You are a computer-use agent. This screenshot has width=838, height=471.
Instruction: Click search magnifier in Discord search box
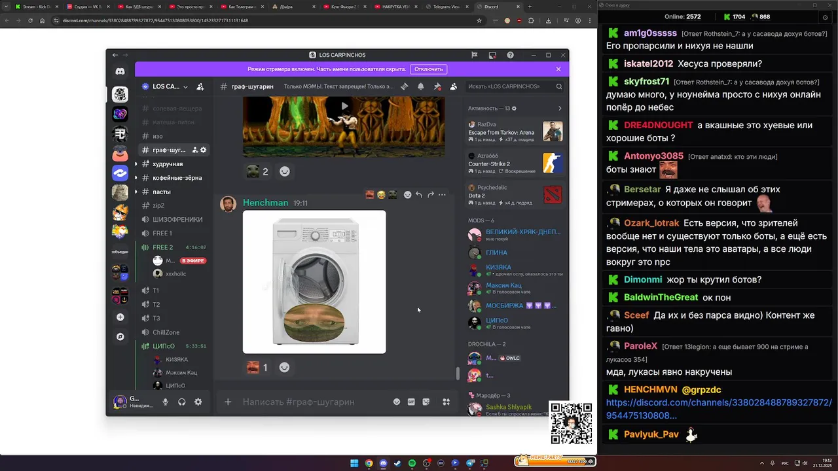tap(559, 86)
